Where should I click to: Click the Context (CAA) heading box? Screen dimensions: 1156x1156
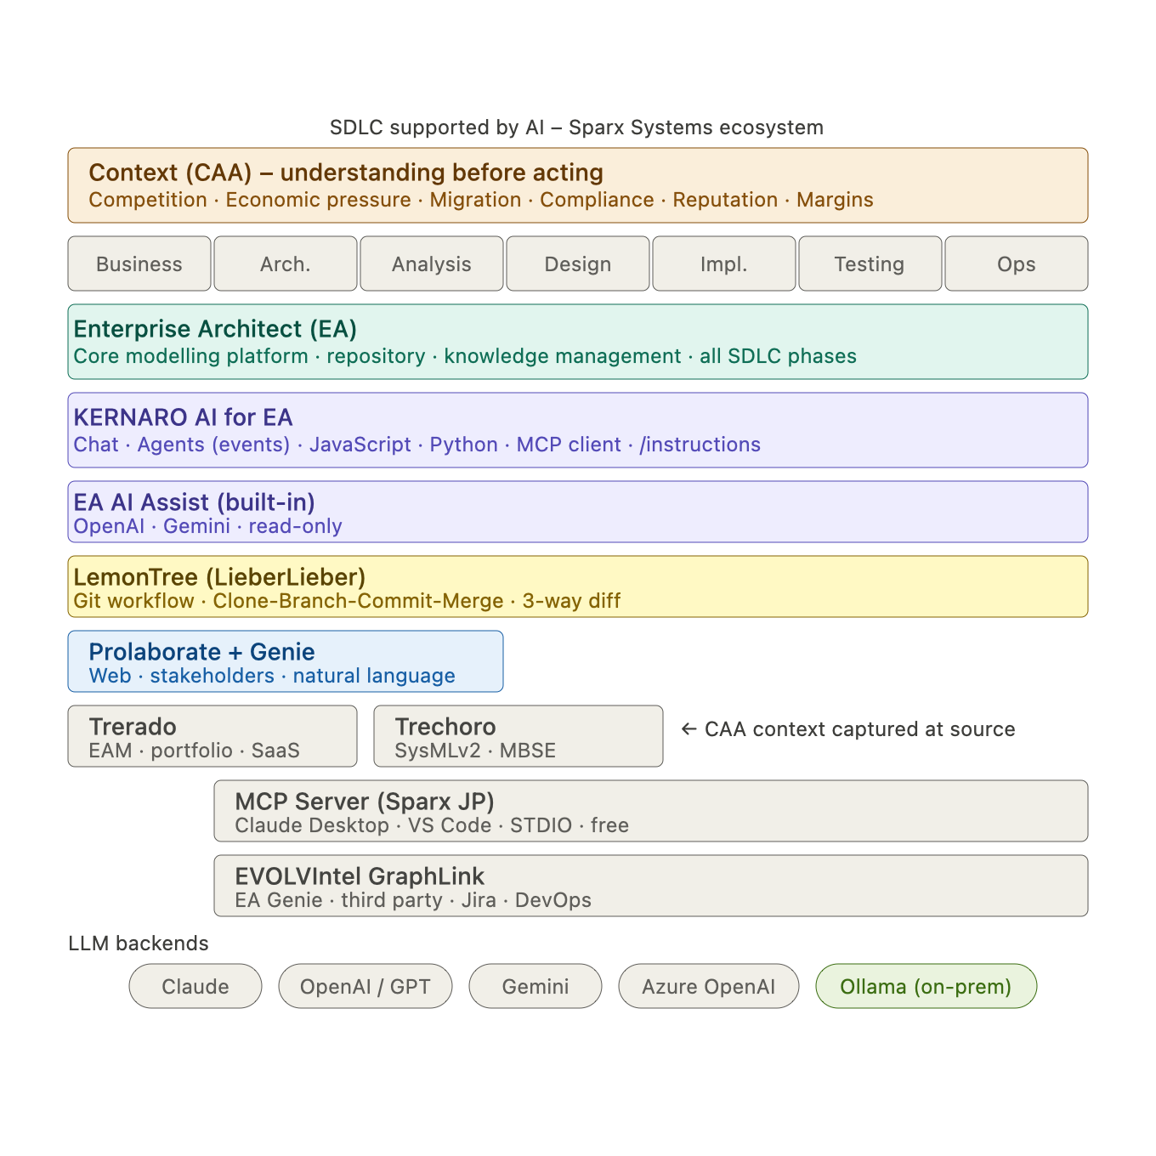coord(578,185)
